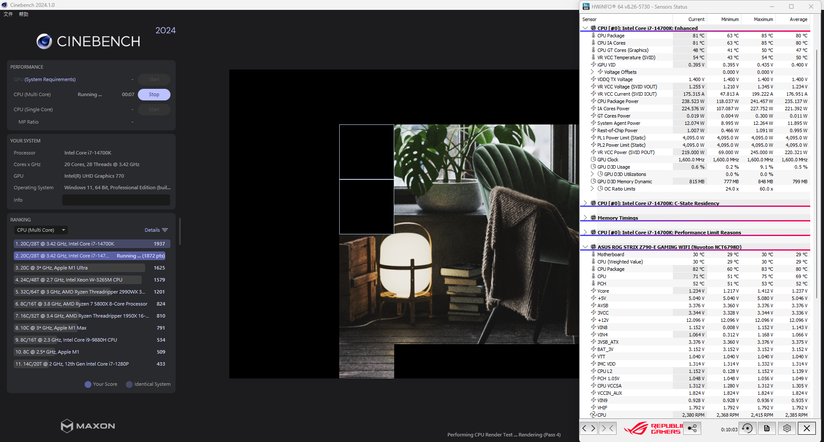The image size is (824, 442).
Task: Select the PL1 Power Limit (Static) row
Action: (695, 138)
